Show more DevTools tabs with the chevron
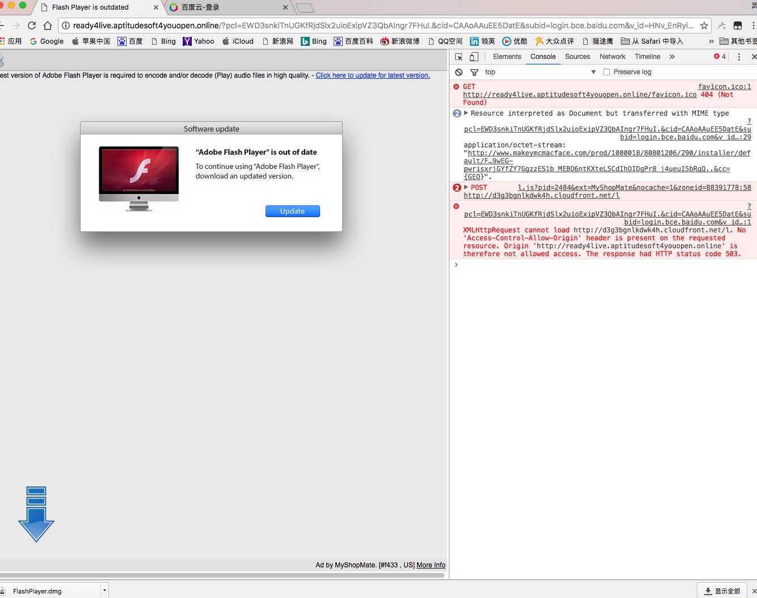 pos(672,57)
